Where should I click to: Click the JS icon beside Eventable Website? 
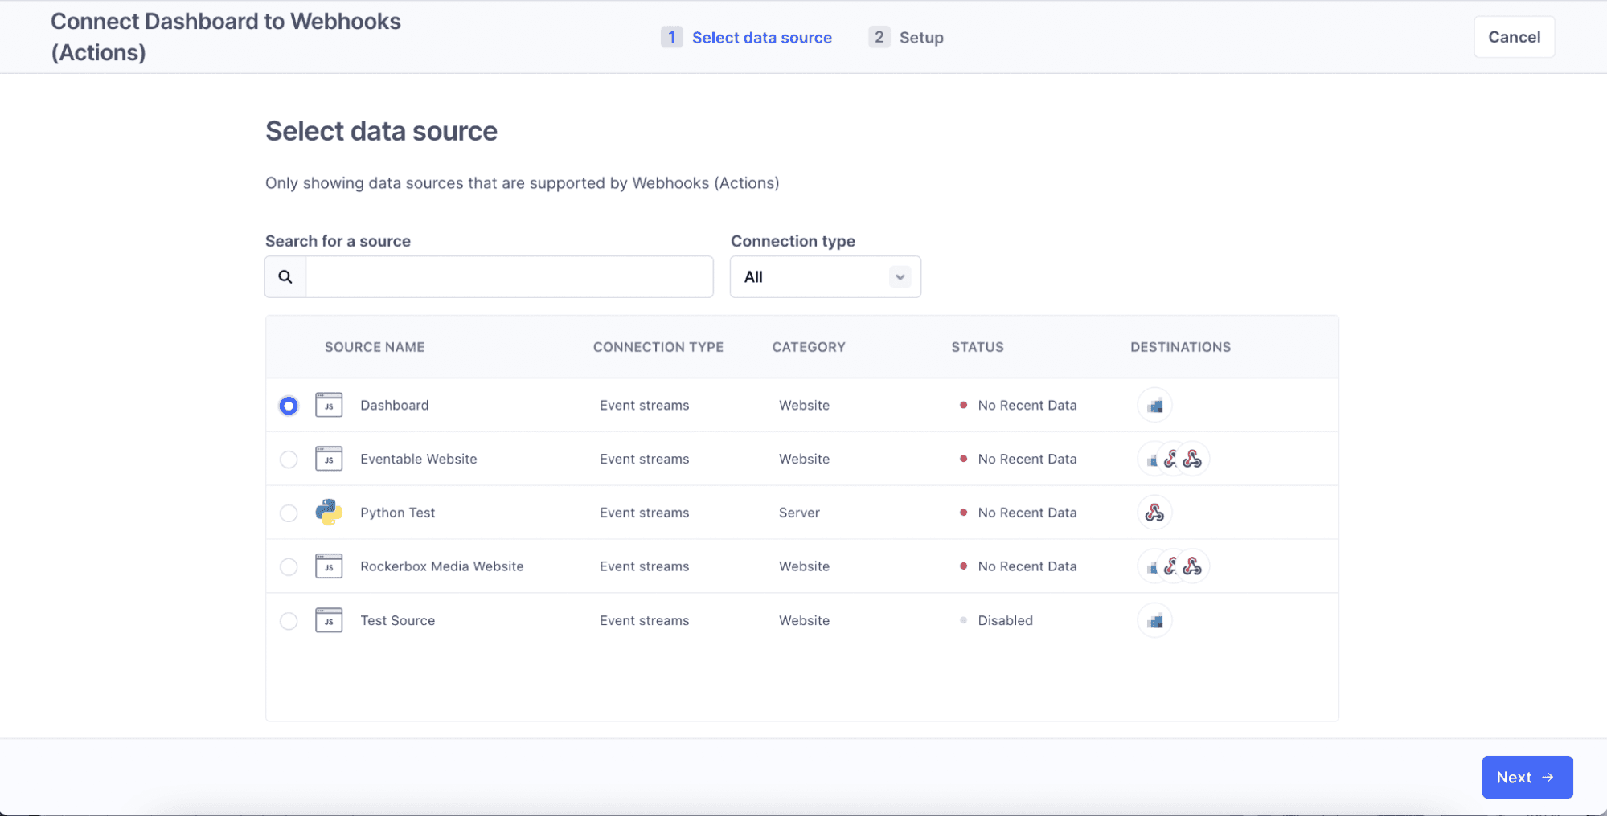coord(329,459)
